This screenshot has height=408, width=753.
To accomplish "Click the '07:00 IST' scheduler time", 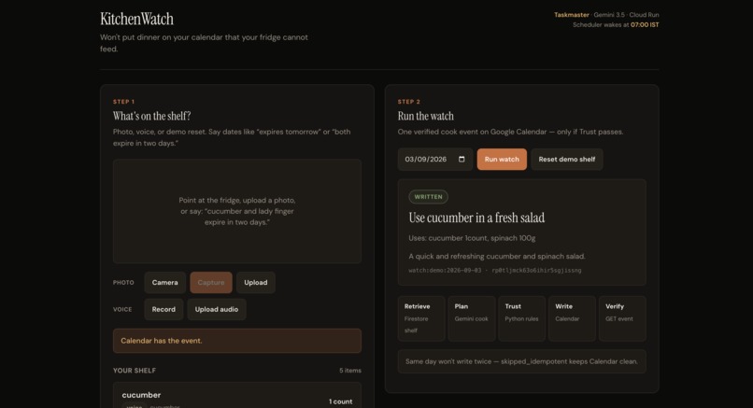I will pyautogui.click(x=645, y=25).
